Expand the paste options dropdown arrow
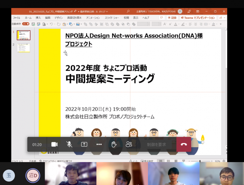The width and height of the screenshot is (244, 185). coord(67,24)
